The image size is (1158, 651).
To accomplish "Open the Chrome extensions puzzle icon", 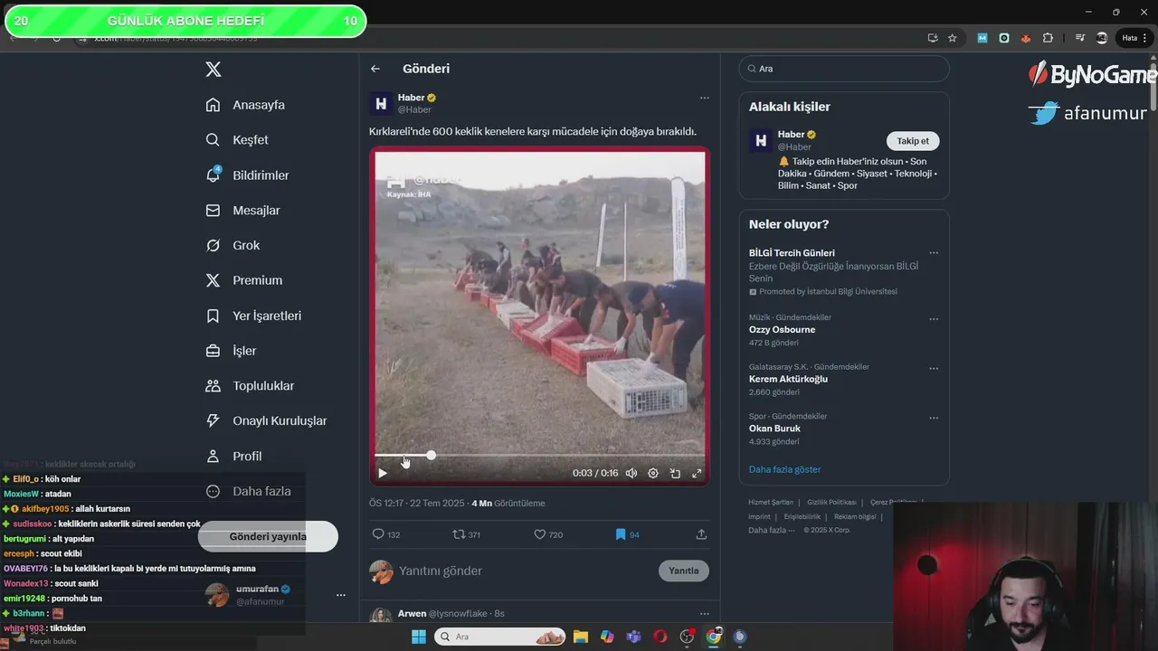I will (x=1048, y=38).
